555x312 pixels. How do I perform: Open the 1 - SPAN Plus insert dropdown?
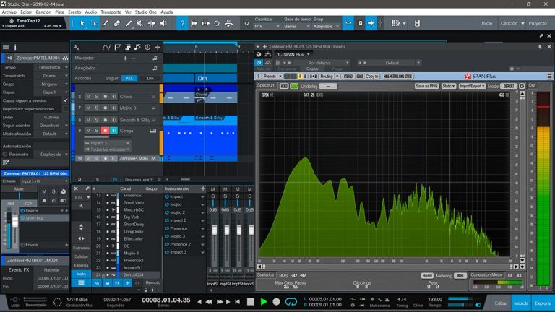(293, 54)
